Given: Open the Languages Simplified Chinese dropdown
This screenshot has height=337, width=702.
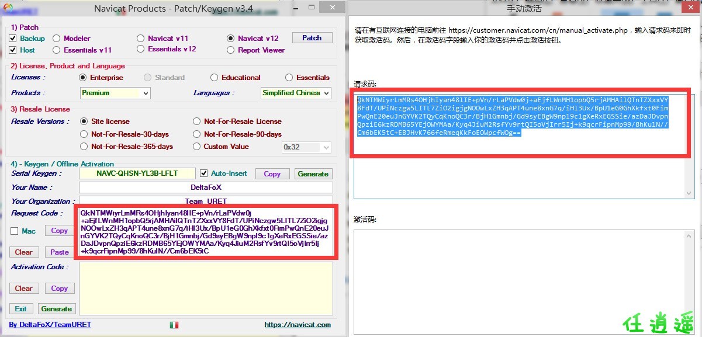Looking at the screenshot, I should [296, 93].
